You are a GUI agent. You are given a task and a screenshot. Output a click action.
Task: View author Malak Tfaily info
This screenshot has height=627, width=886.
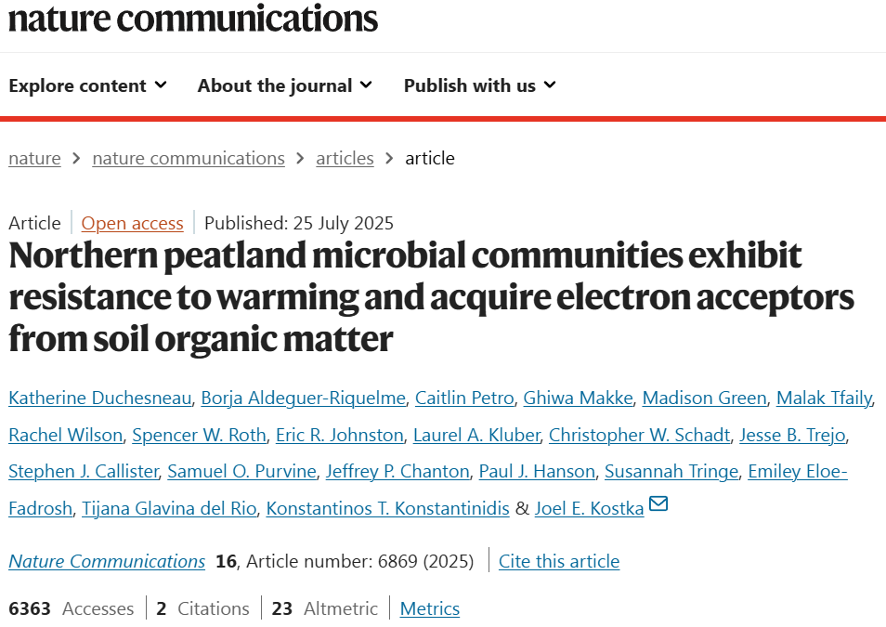(x=825, y=398)
